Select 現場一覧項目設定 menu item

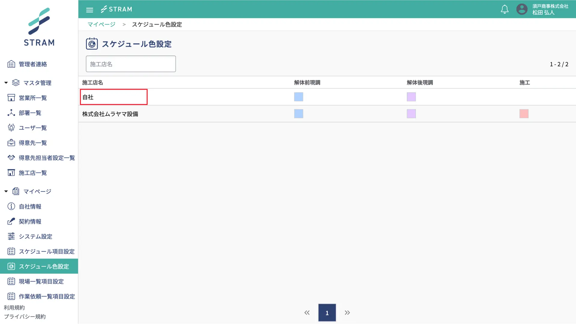click(41, 281)
